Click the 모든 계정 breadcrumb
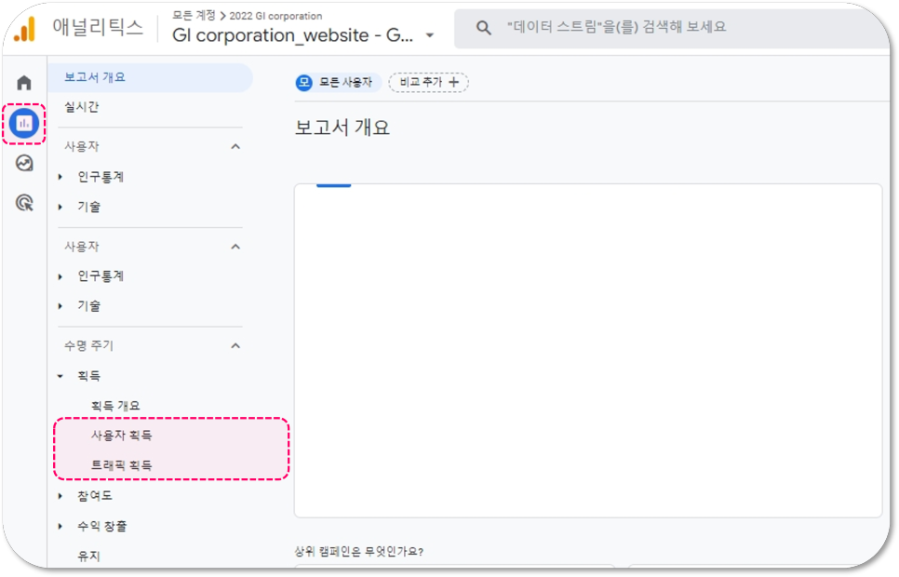This screenshot has width=899, height=577. pyautogui.click(x=194, y=16)
